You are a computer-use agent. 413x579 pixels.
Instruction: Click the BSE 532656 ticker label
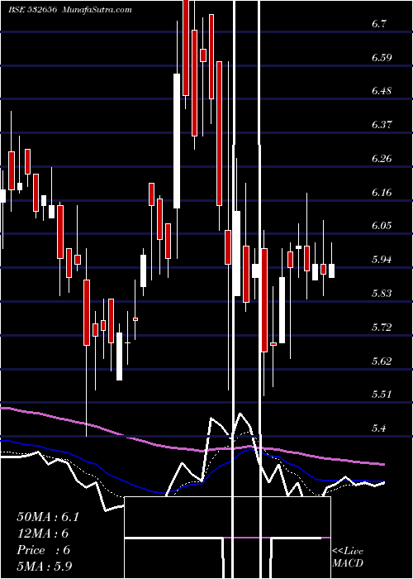coord(32,10)
